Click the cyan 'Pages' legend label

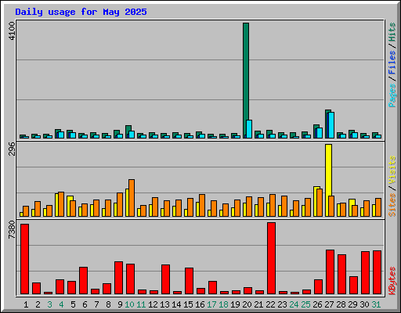(392, 95)
